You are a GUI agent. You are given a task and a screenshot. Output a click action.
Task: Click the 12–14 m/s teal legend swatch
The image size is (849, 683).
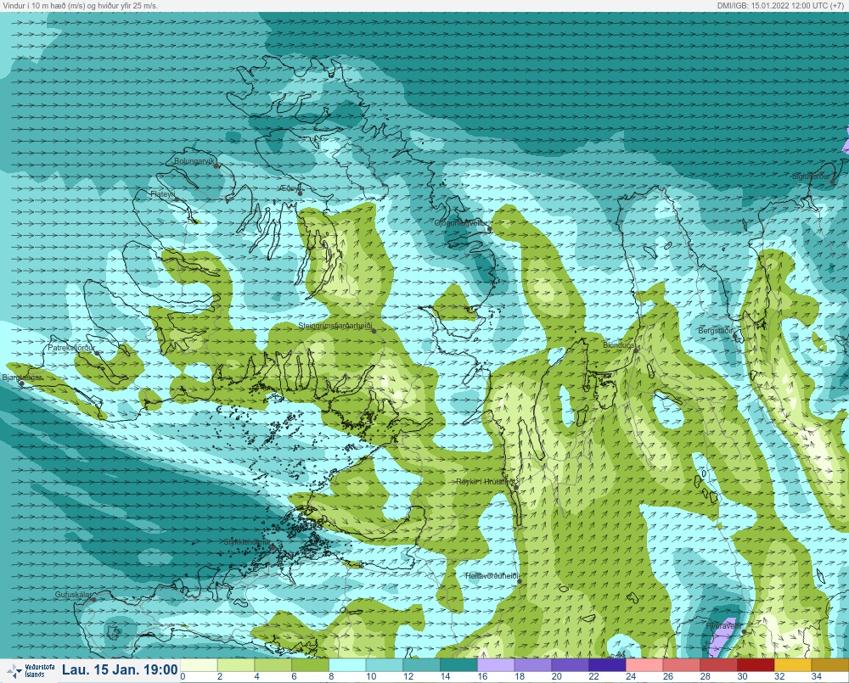point(422,664)
